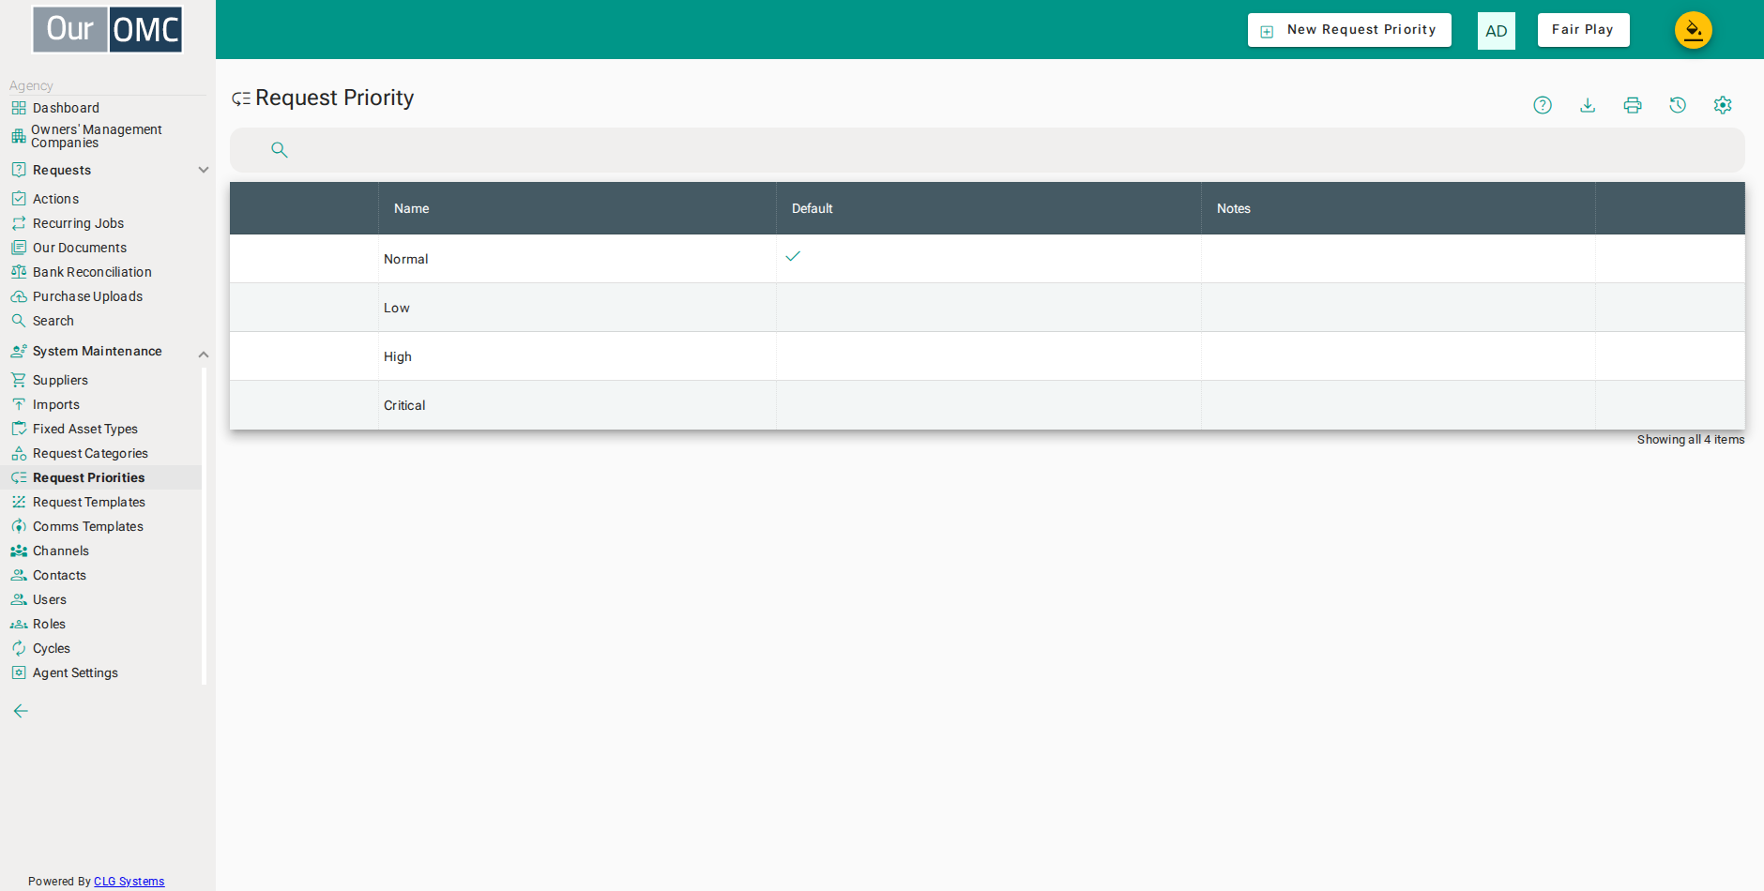Click the Actions checkbox icon
This screenshot has width=1764, height=891.
pos(19,199)
